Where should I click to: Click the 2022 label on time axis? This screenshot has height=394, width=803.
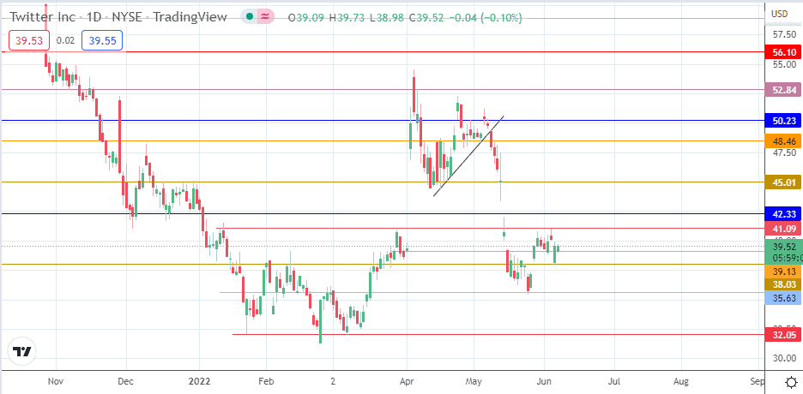click(199, 381)
